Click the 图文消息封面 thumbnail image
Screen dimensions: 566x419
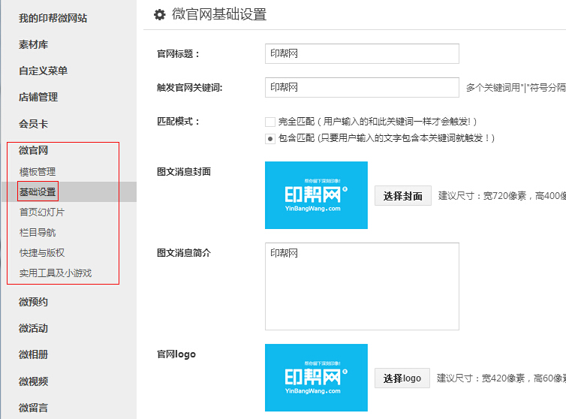coord(316,195)
